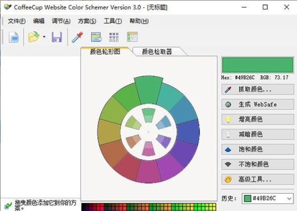This screenshot has height=211, width=297.
Task: Pick the inner salmon orange wedge
Action: click(x=133, y=141)
